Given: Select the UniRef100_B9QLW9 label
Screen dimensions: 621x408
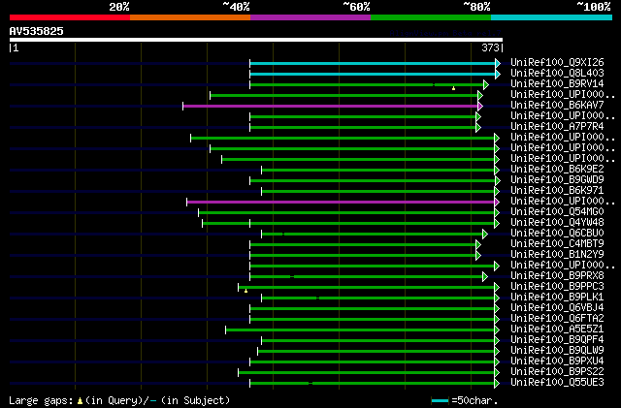Looking at the screenshot, I should [x=557, y=350].
